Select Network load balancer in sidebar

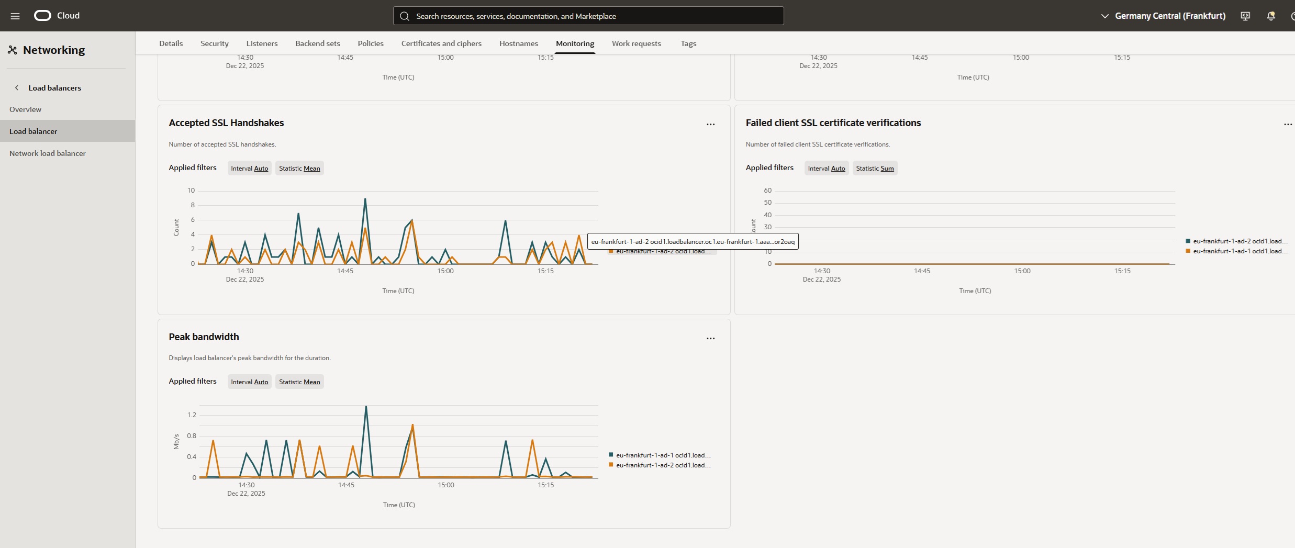pos(48,153)
